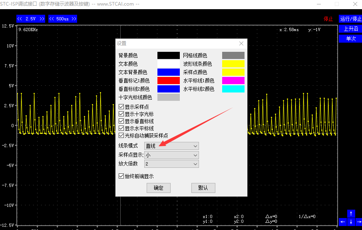
Task: Uncheck 显示采样点 checkbox
Action: (121, 107)
